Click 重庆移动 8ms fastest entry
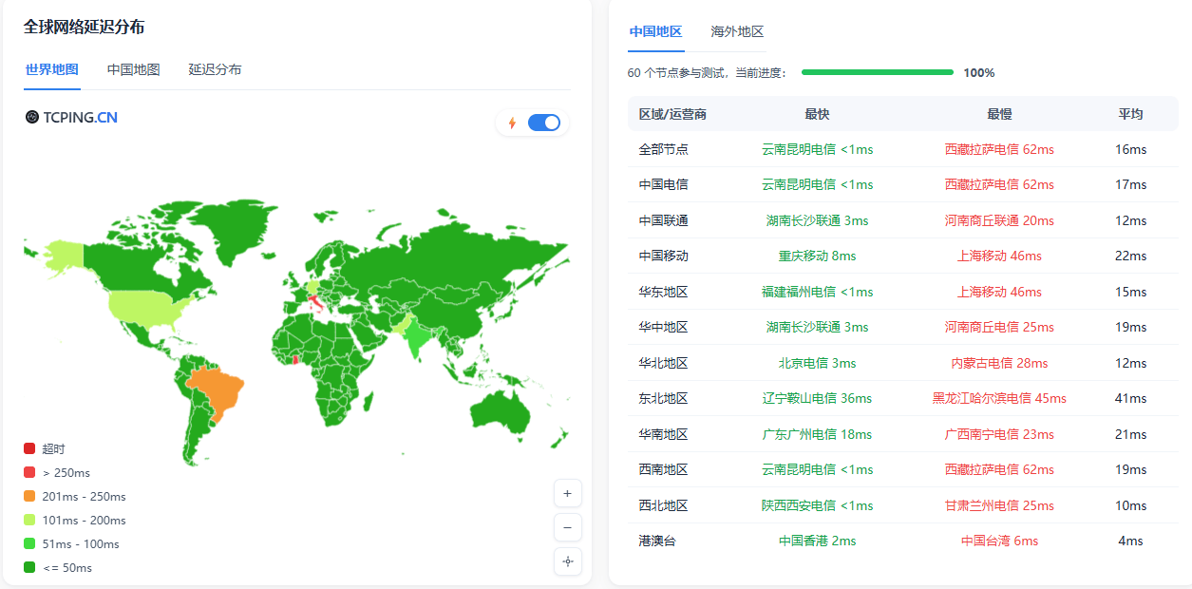 coord(817,256)
